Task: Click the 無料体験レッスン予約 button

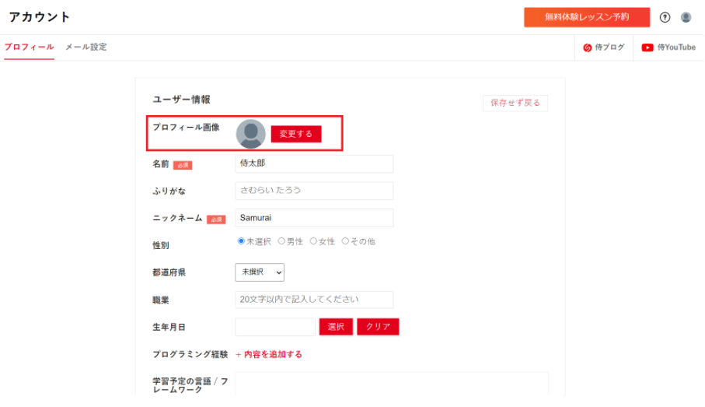Action: click(587, 17)
